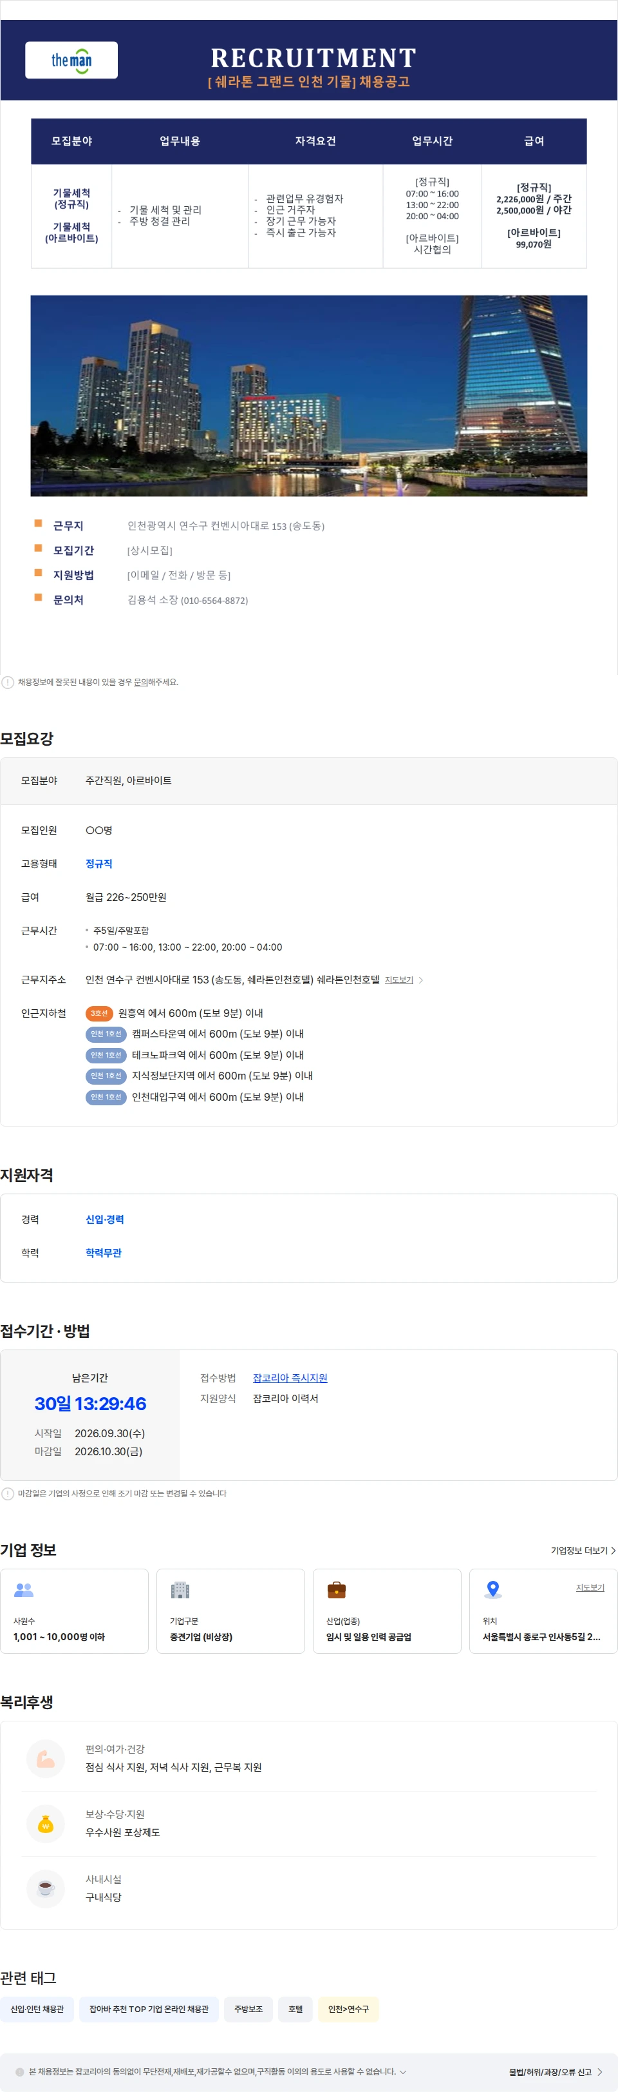Click 1,001 ~ 10,000명 이하 employee count
Image resolution: width=618 pixels, height=2092 pixels.
pos(59,1637)
